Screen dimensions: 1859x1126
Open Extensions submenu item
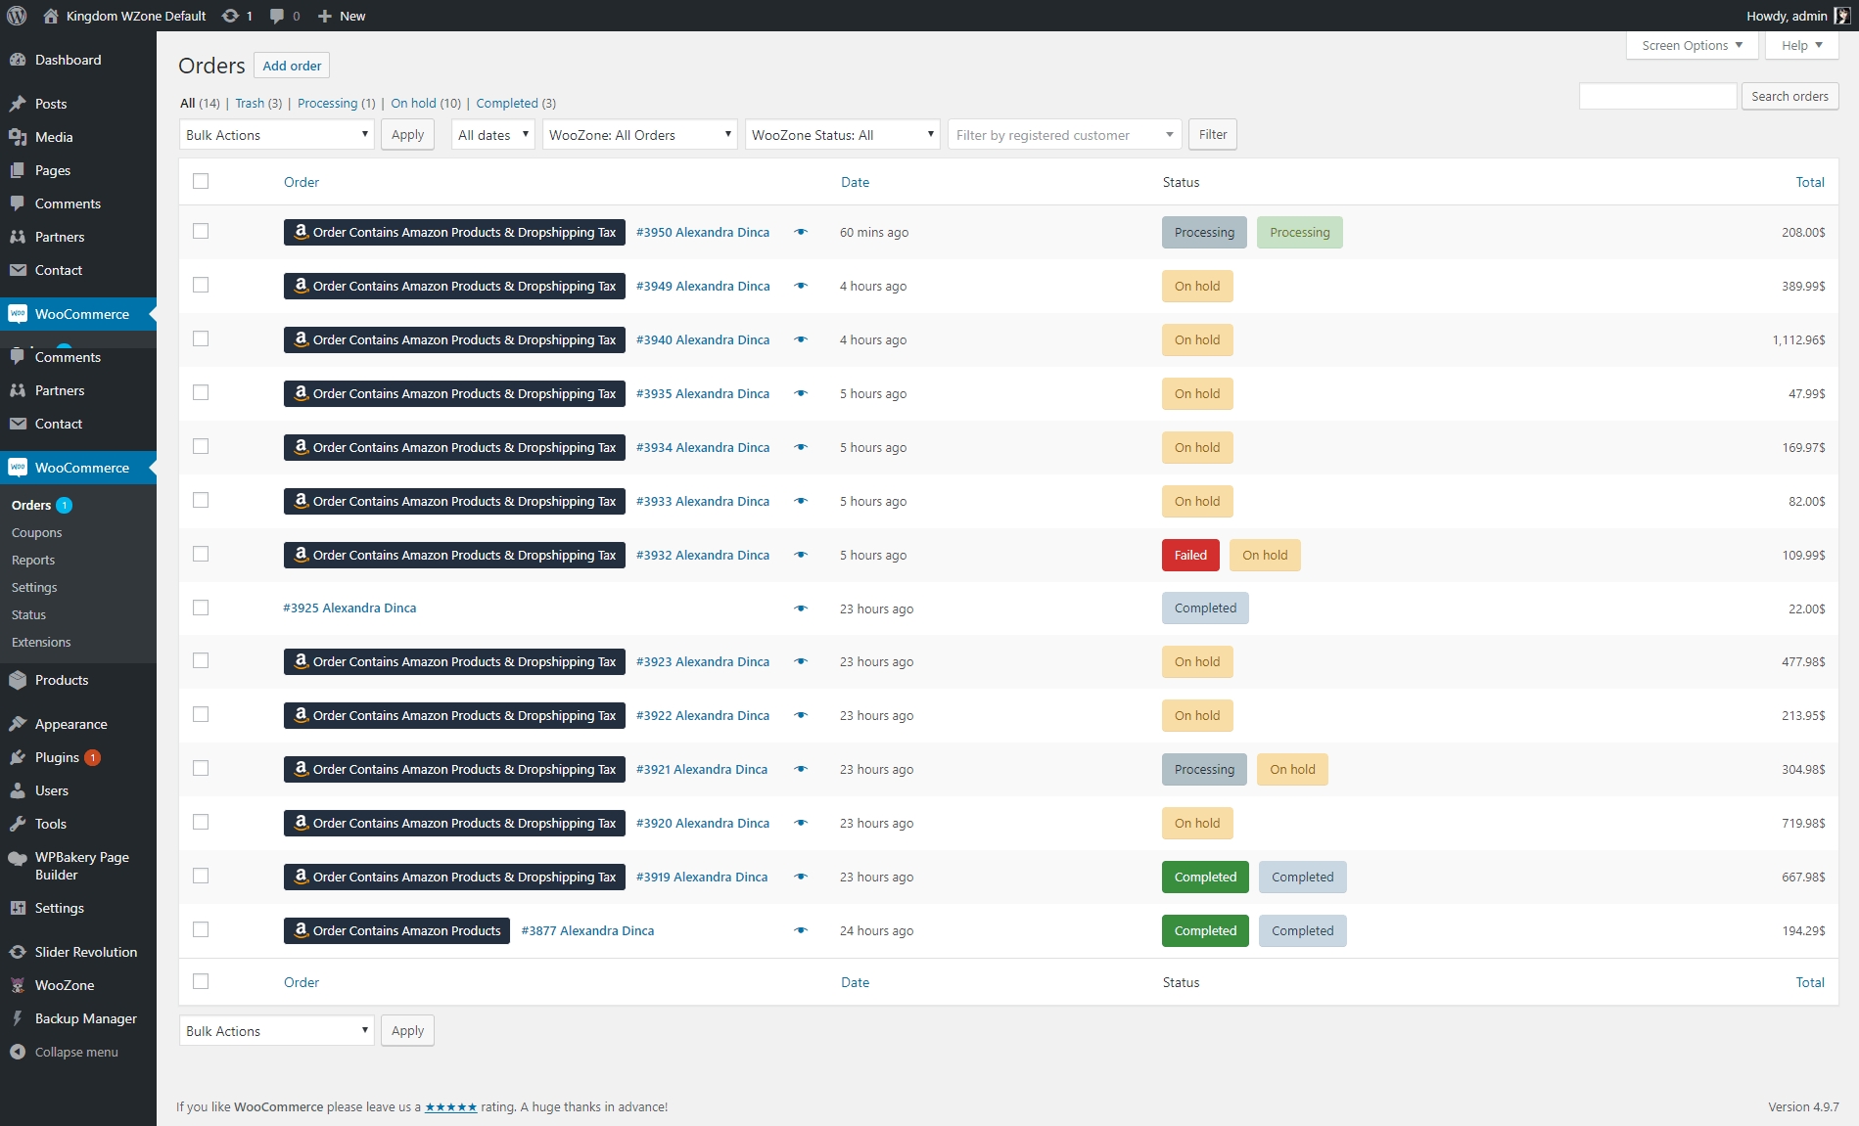(41, 643)
